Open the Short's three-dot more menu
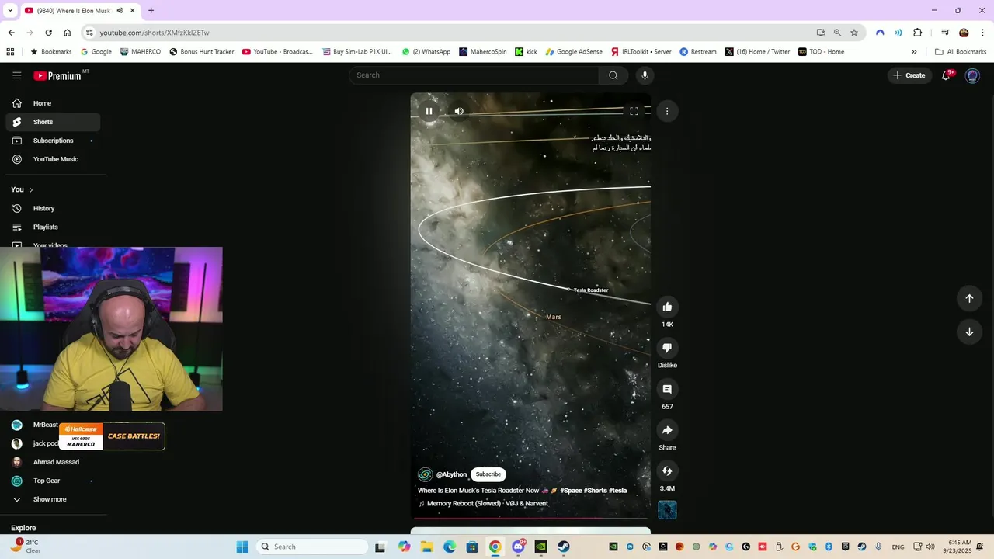994x559 pixels. coord(667,111)
